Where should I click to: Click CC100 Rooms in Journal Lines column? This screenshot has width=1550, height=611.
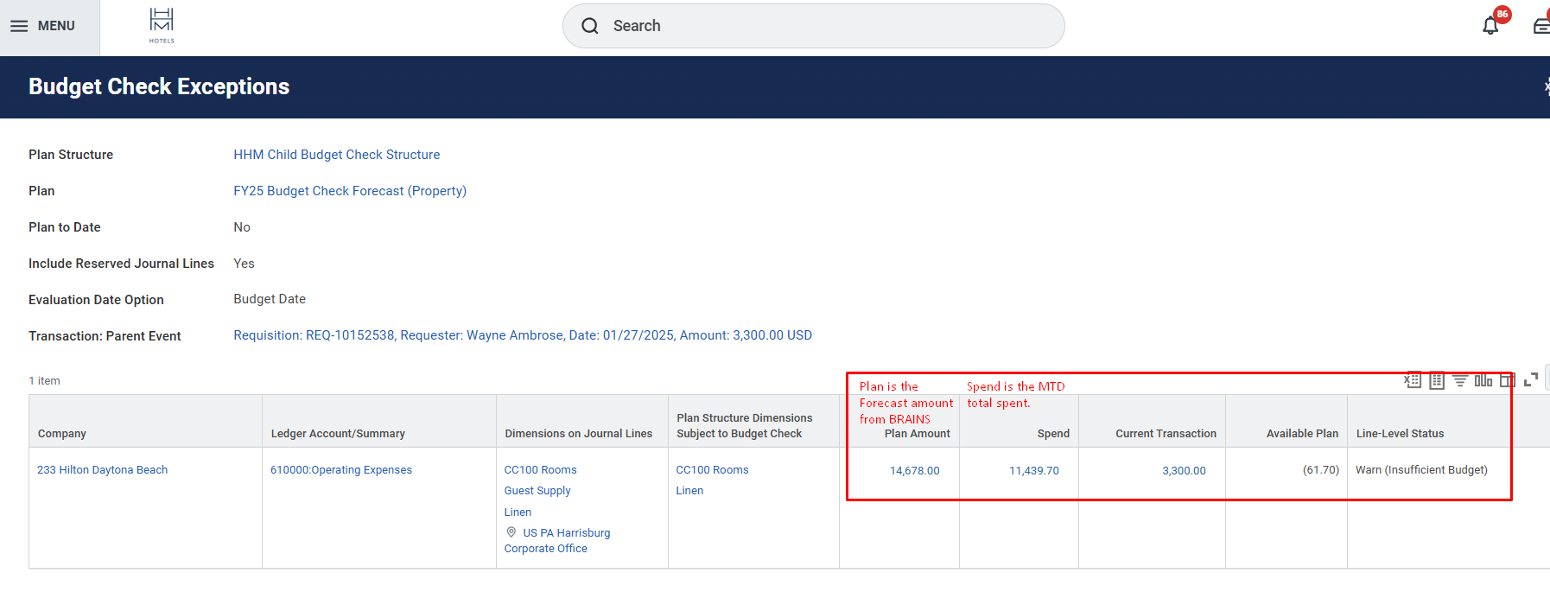pyautogui.click(x=541, y=470)
